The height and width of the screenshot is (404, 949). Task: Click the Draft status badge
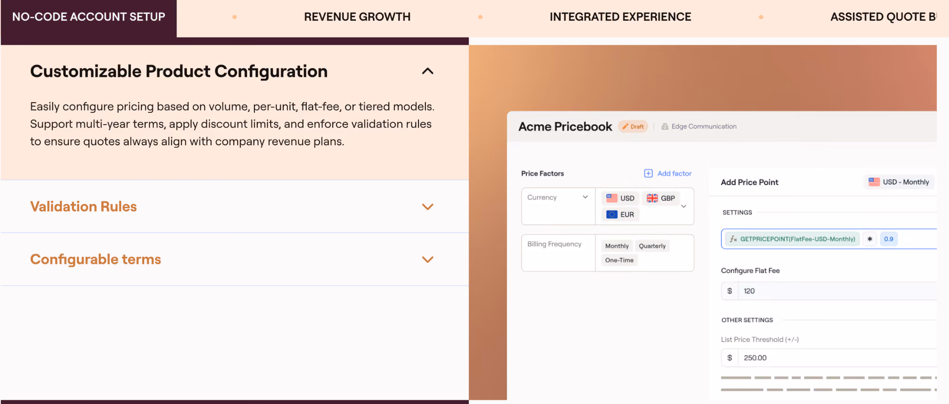click(633, 126)
